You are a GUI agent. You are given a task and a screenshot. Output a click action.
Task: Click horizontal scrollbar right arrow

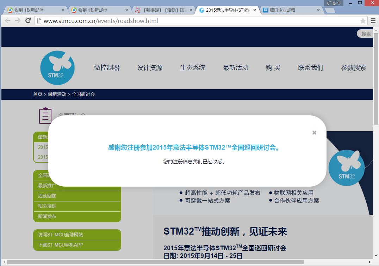pos(369,262)
